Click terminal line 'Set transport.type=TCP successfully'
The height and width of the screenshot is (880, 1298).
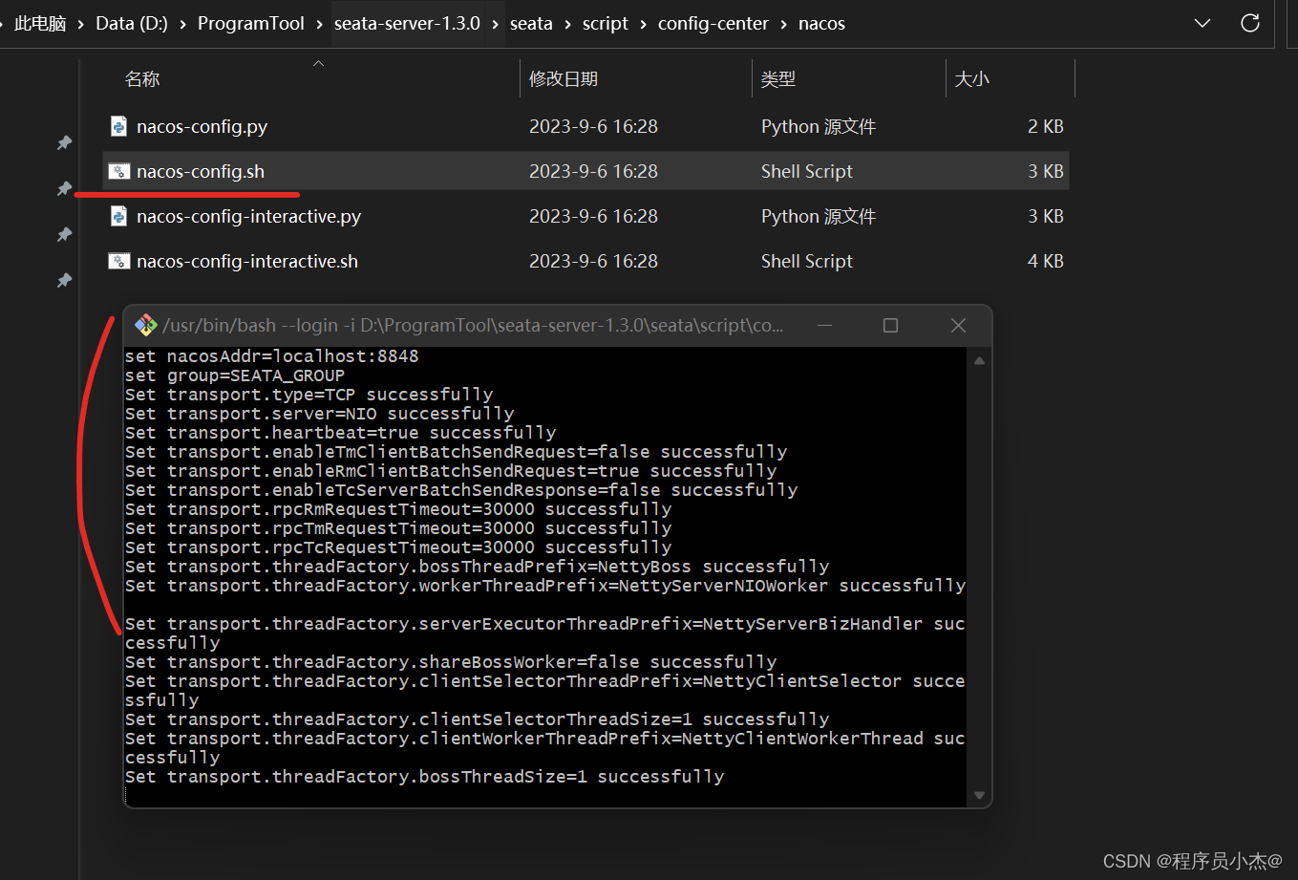coord(309,395)
